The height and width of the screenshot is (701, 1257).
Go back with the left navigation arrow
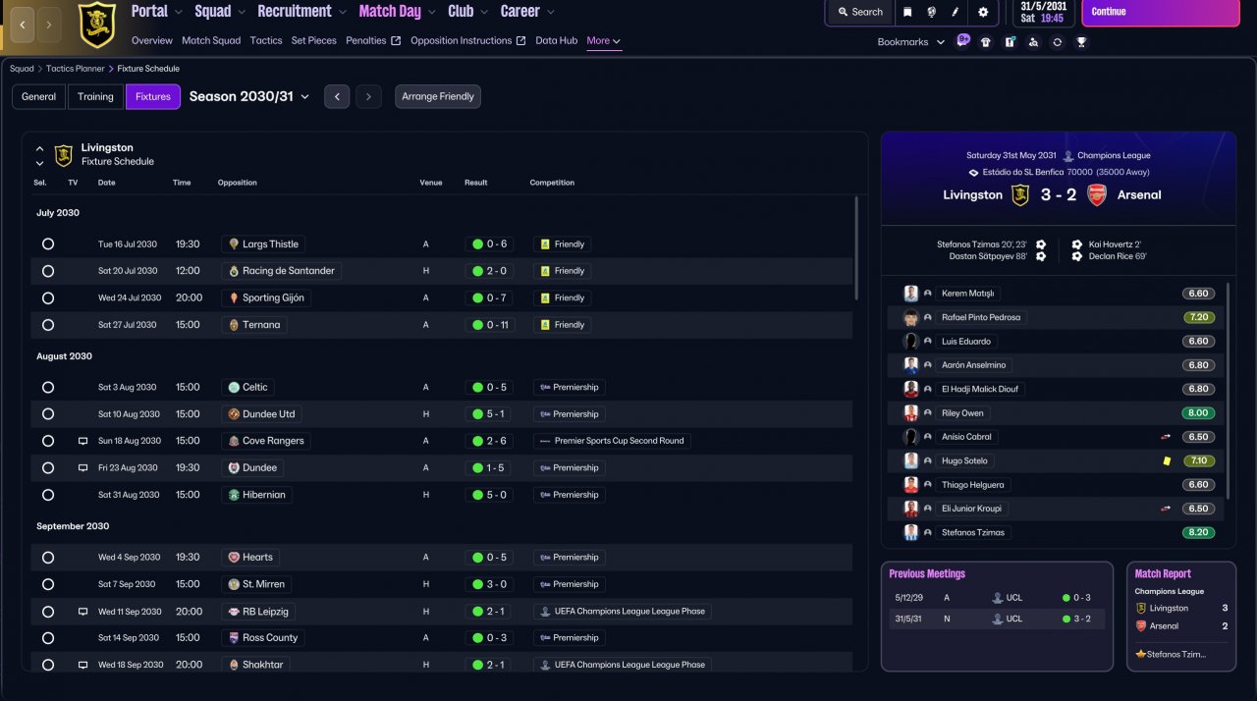pyautogui.click(x=23, y=24)
